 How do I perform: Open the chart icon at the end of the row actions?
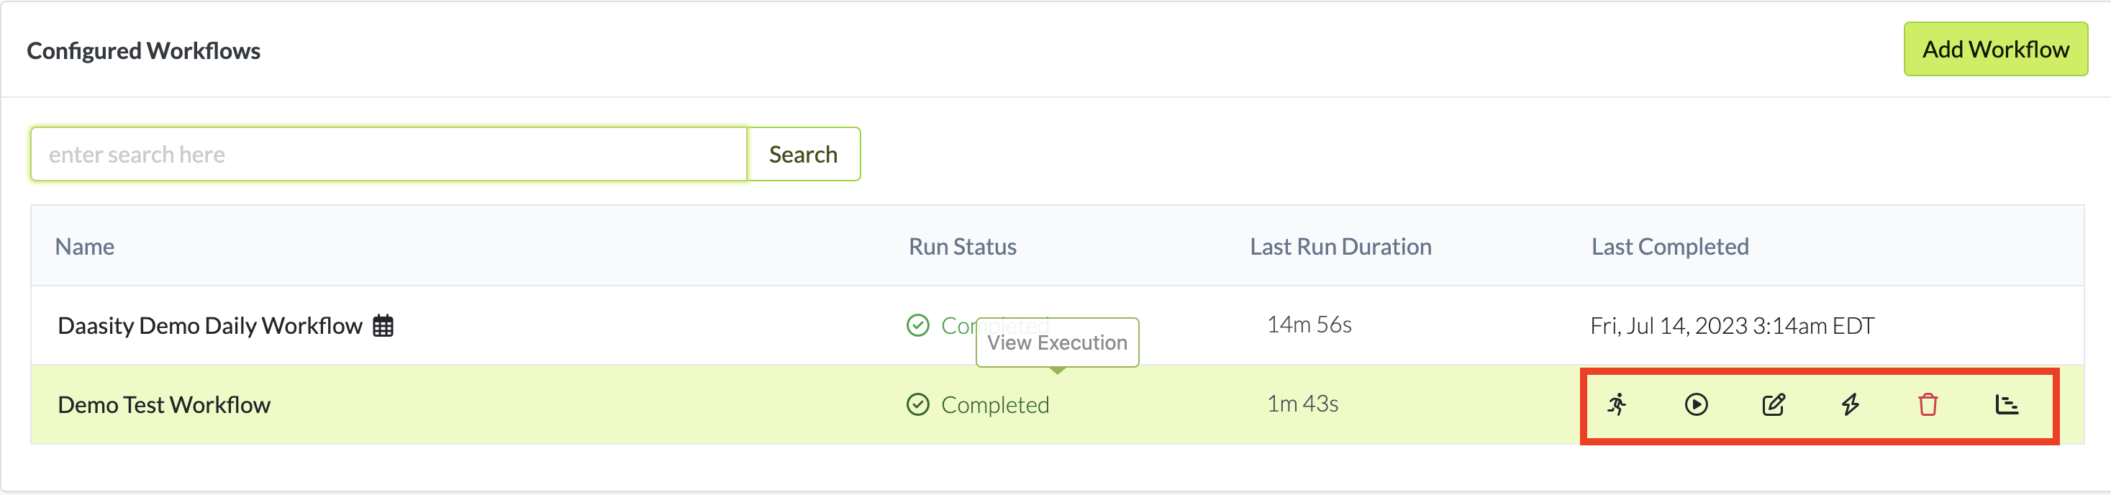2006,405
